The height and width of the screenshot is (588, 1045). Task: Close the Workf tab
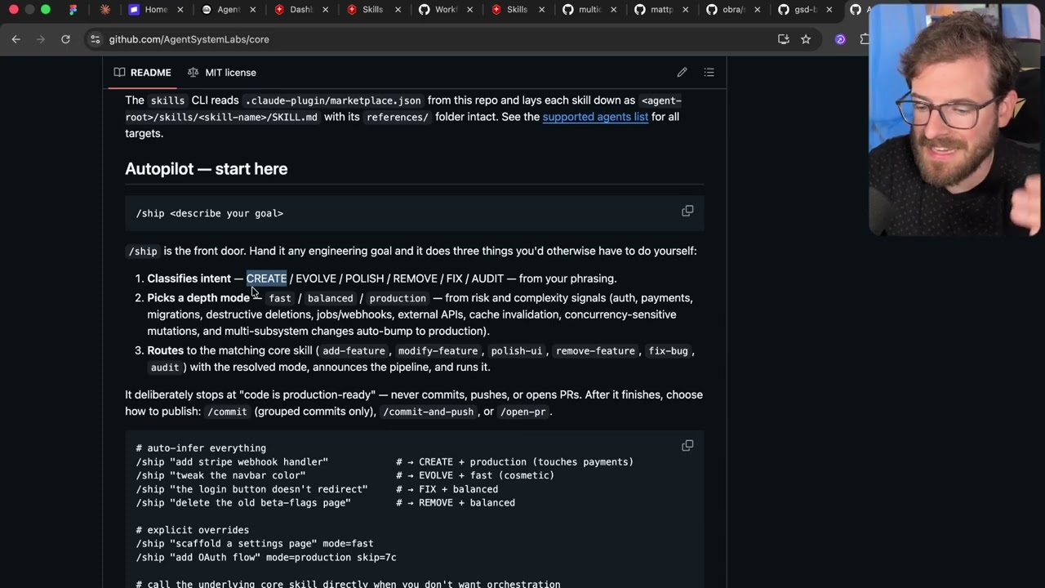click(469, 10)
